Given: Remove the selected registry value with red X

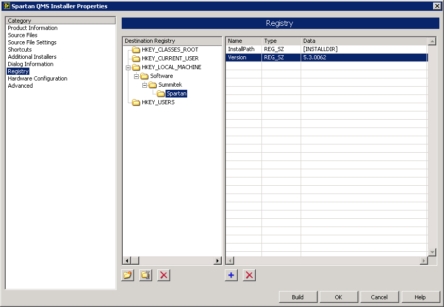Looking at the screenshot, I should (249, 275).
